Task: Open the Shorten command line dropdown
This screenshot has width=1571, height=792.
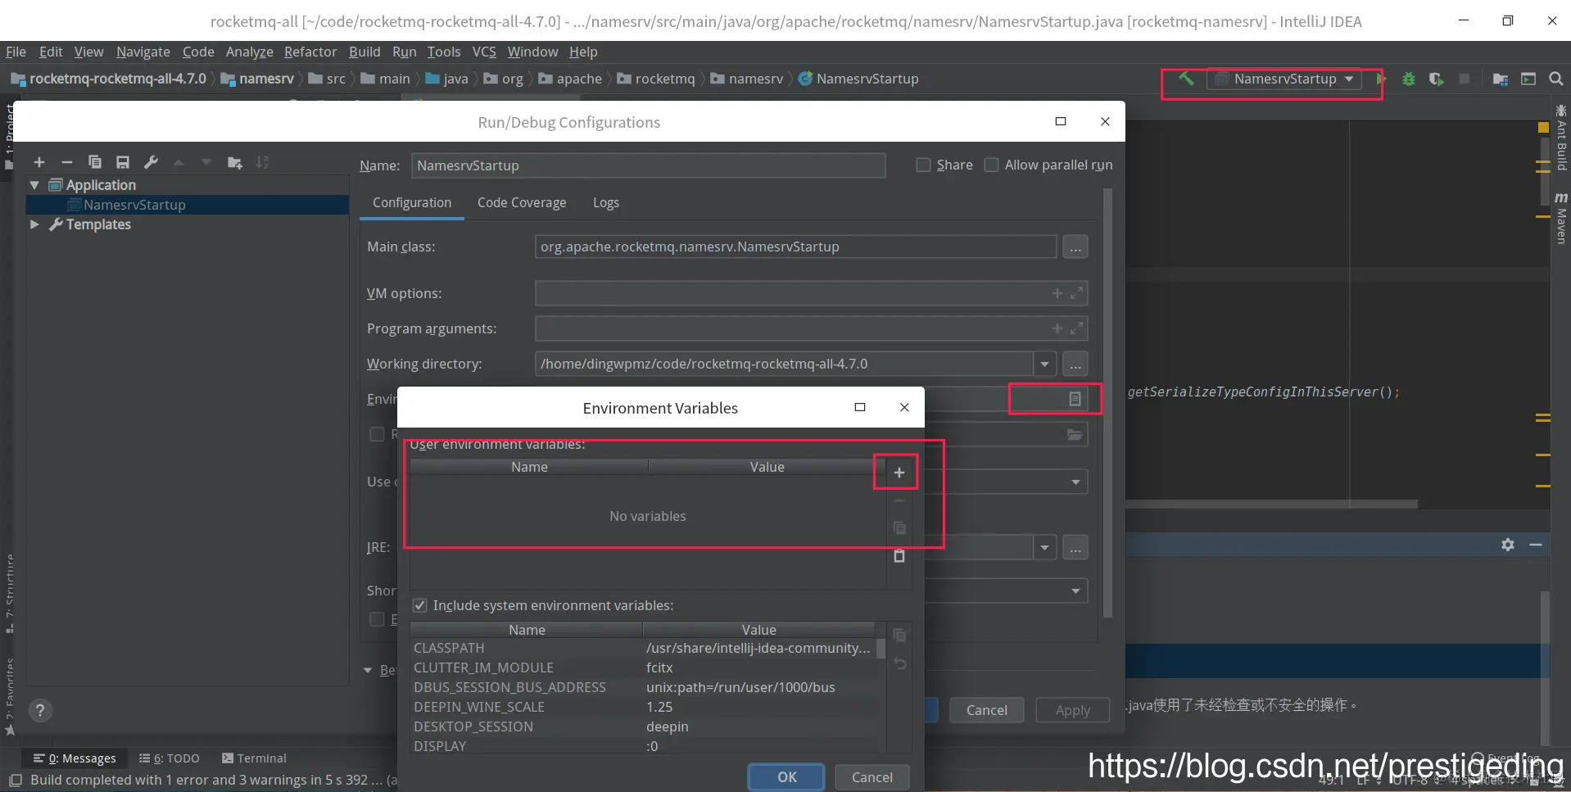Action: pyautogui.click(x=1075, y=591)
